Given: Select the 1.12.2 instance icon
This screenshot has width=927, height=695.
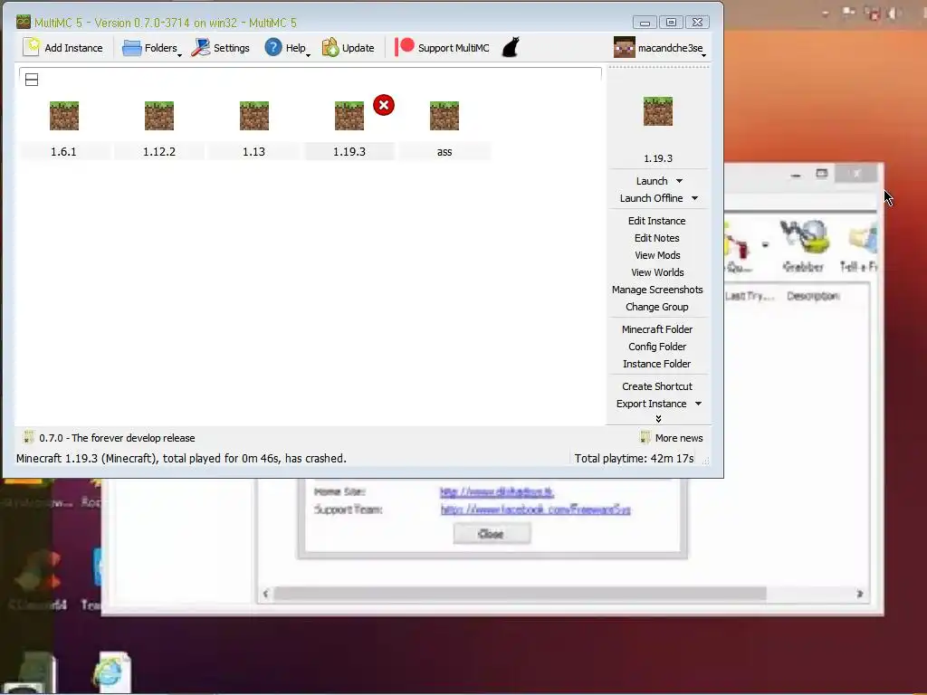Looking at the screenshot, I should click(159, 116).
